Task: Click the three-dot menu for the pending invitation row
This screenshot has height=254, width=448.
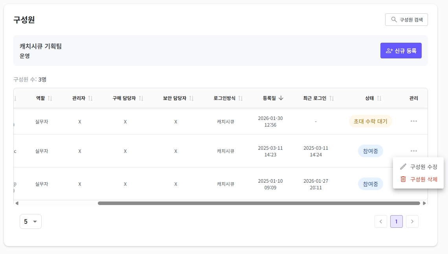Action: [x=413, y=121]
